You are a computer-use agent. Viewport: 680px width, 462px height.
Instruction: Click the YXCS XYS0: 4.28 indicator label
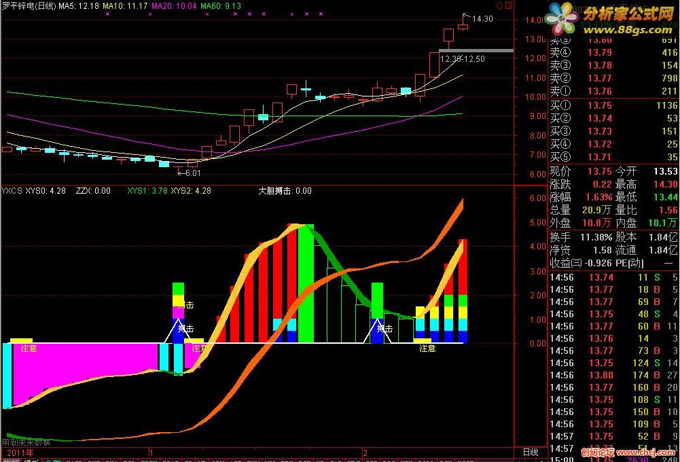coord(33,190)
